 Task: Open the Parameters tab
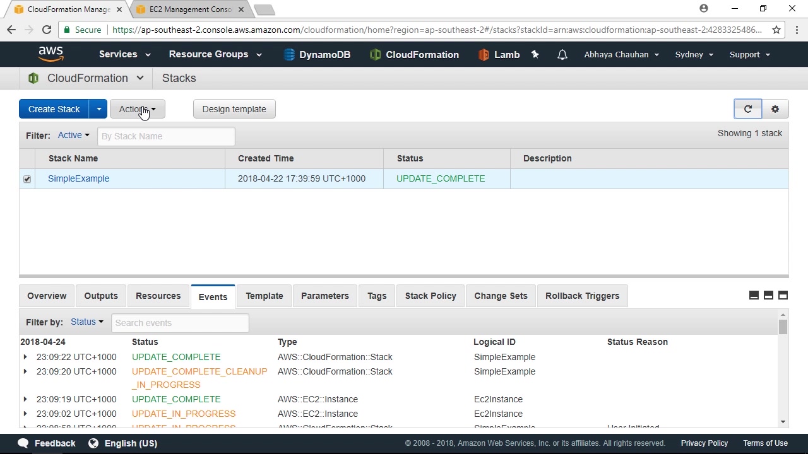[x=325, y=296]
